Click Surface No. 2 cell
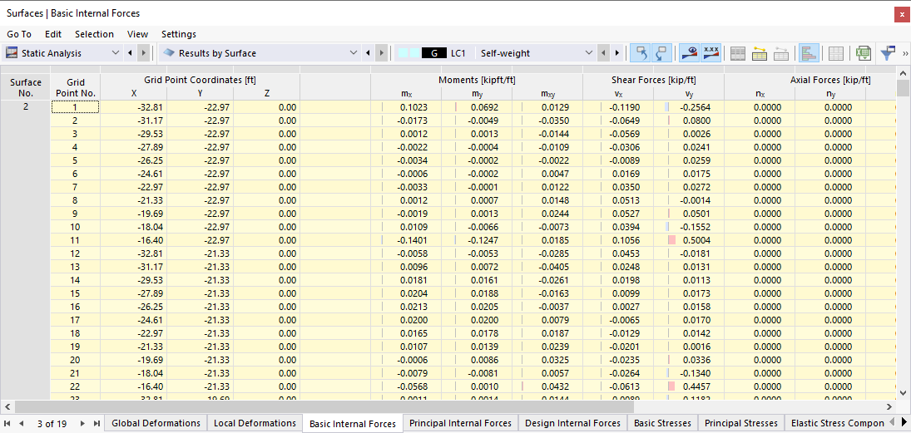This screenshot has height=433, width=911. coord(26,107)
